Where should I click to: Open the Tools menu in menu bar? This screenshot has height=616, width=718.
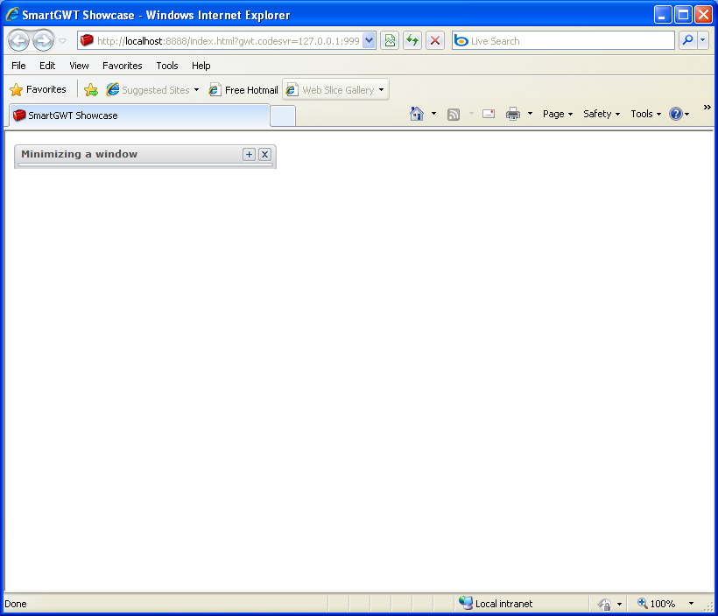167,66
